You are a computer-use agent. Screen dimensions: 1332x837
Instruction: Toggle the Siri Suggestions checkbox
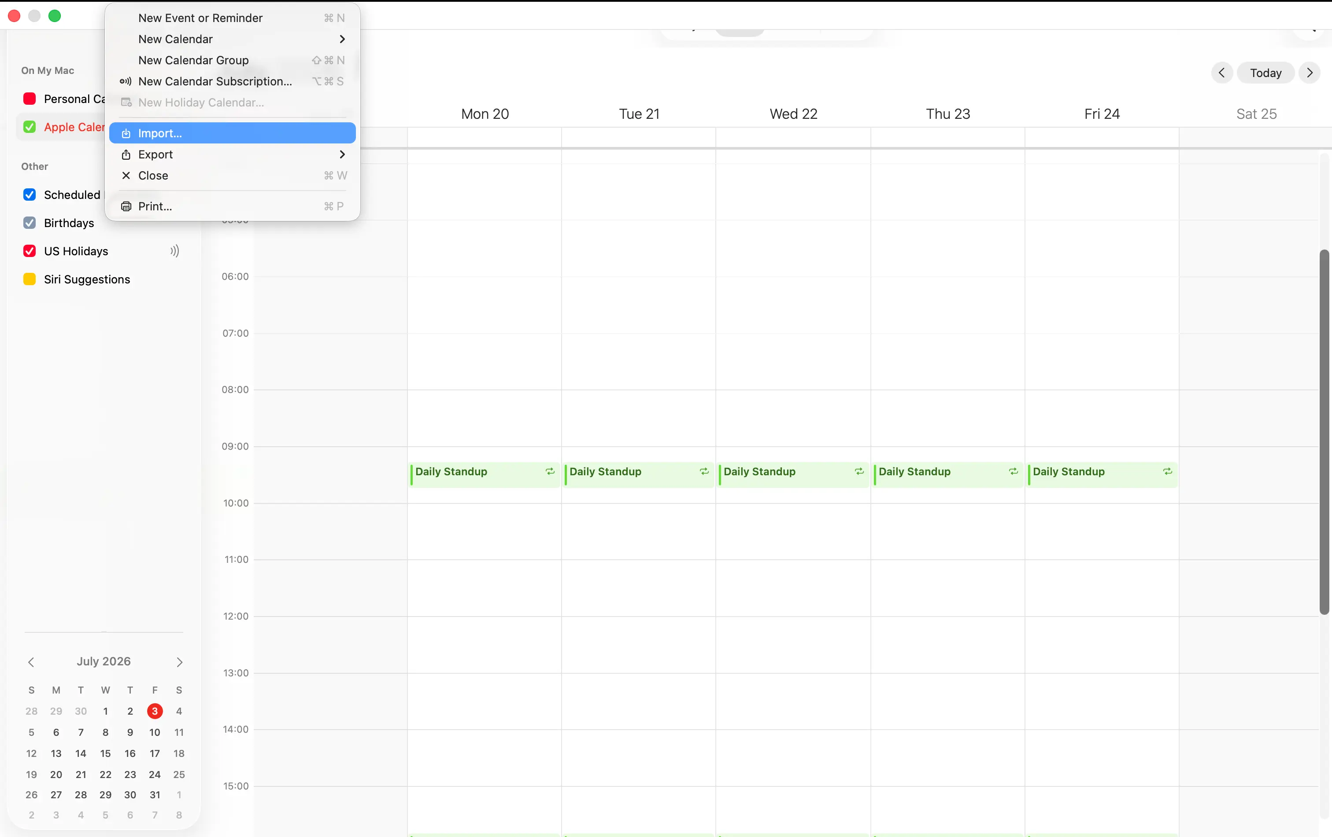pyautogui.click(x=30, y=279)
